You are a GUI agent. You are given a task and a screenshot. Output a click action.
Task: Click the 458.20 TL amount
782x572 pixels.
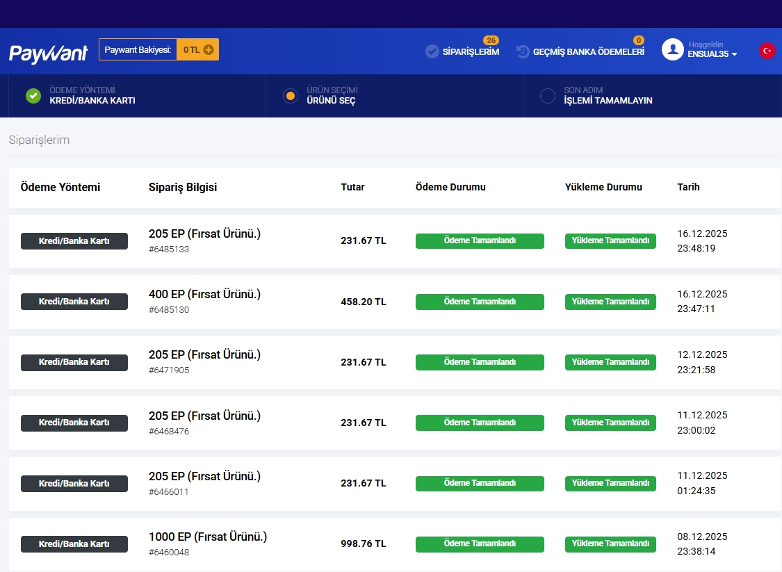(364, 302)
